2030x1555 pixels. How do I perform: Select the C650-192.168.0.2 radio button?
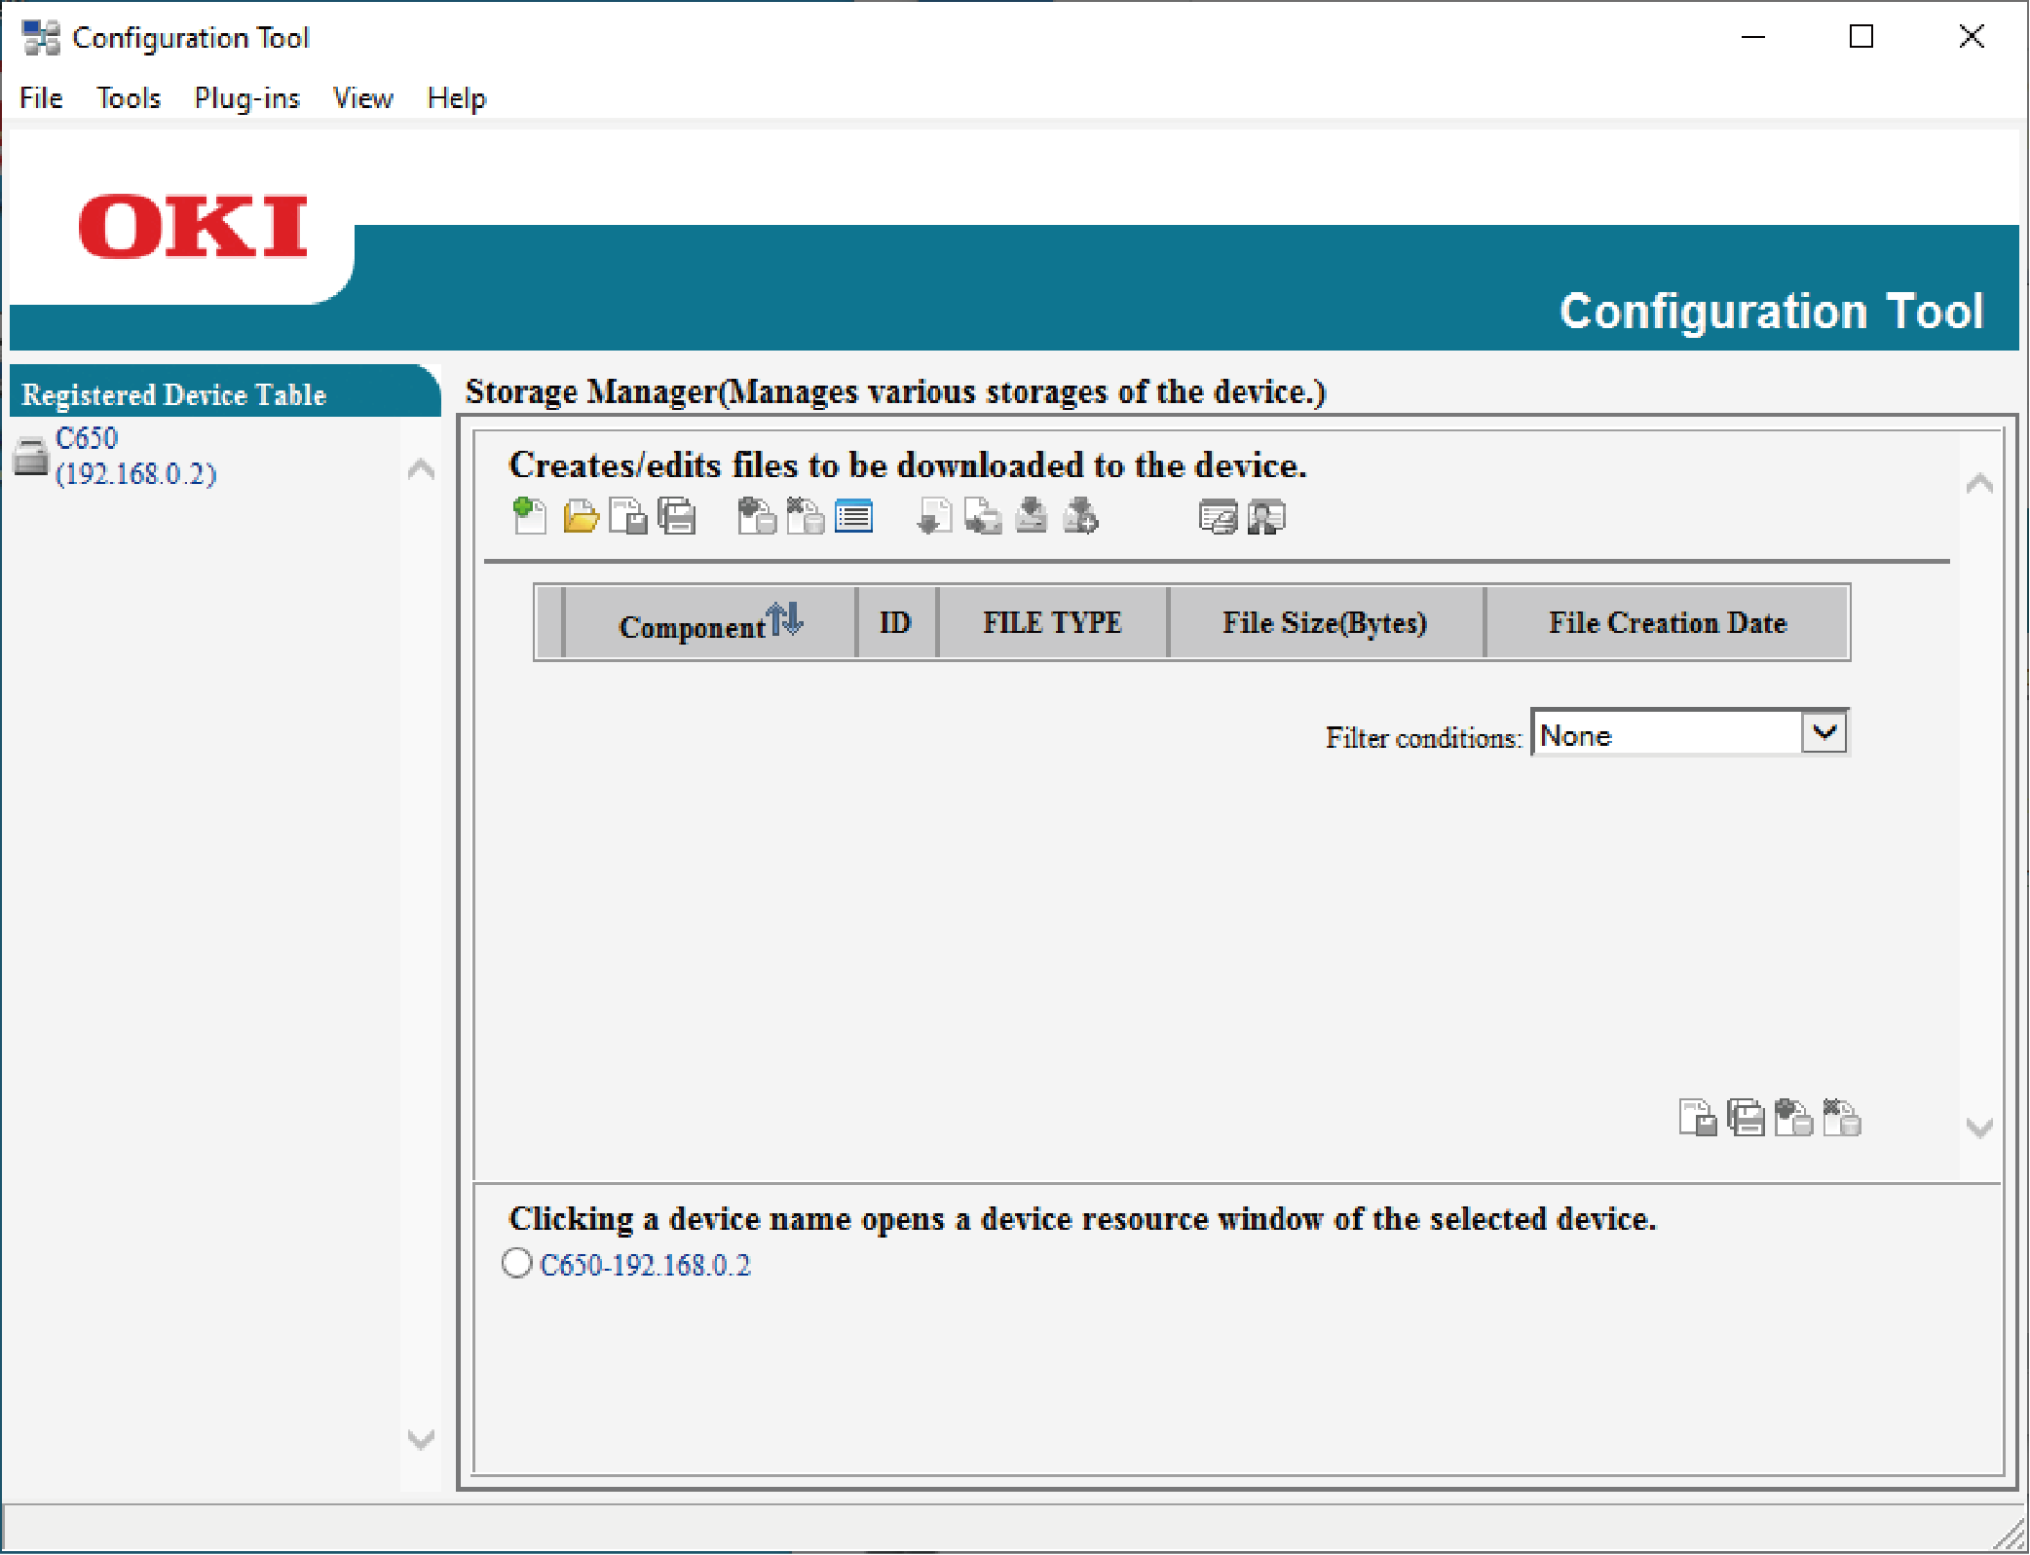click(x=516, y=1263)
